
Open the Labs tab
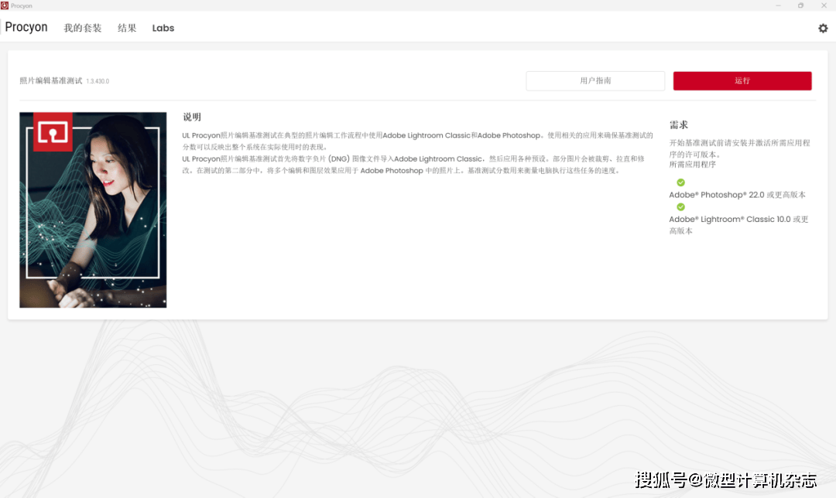pos(163,28)
